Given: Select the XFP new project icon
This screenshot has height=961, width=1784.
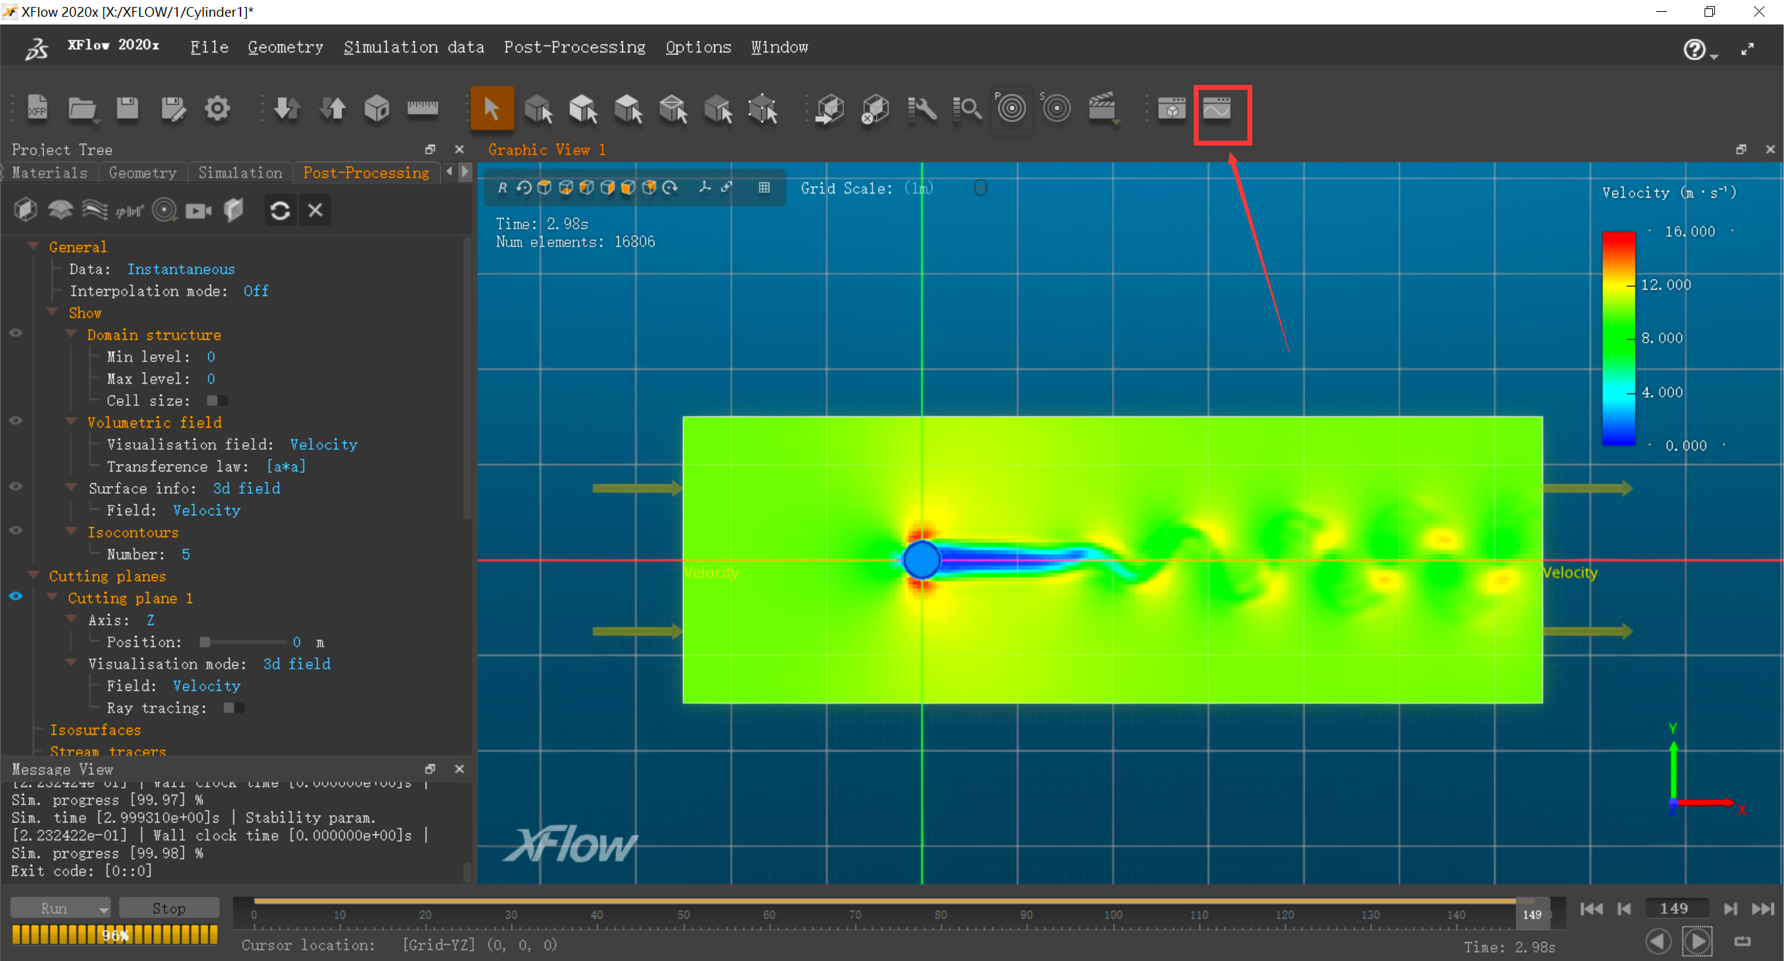Looking at the screenshot, I should pos(37,109).
